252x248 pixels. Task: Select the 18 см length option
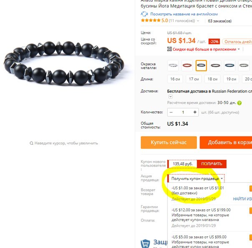click(x=212, y=79)
